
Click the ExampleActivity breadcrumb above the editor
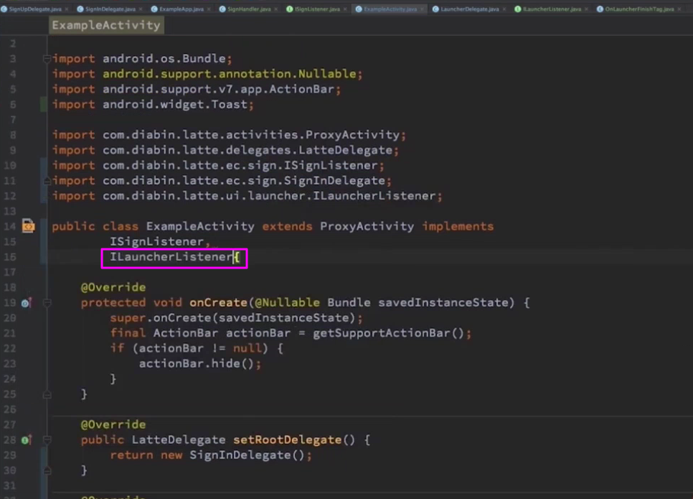[x=106, y=25]
